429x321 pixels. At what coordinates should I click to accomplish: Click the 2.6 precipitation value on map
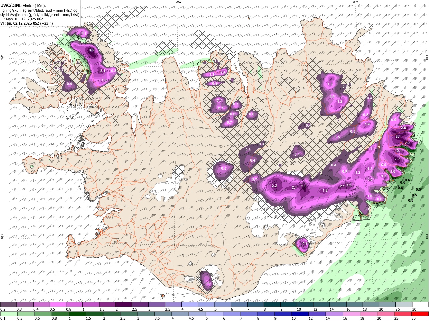[403, 128]
